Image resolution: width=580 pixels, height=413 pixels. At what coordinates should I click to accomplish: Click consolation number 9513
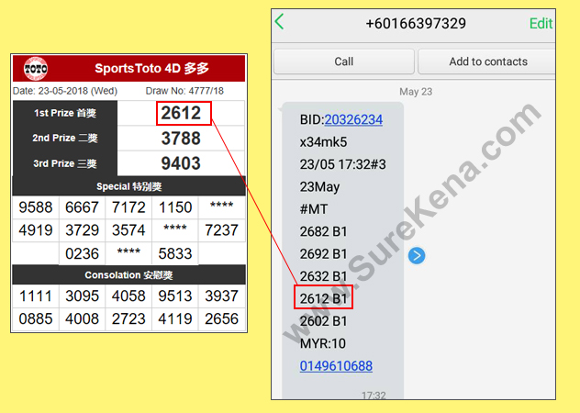point(175,296)
